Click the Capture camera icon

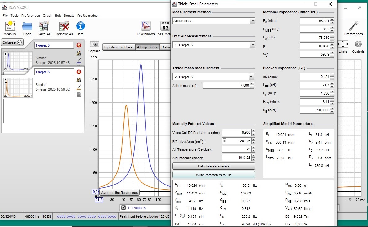[x=94, y=44]
